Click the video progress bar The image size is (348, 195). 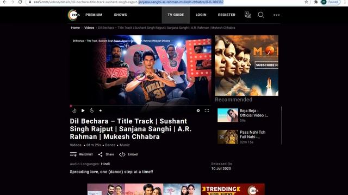[141, 106]
